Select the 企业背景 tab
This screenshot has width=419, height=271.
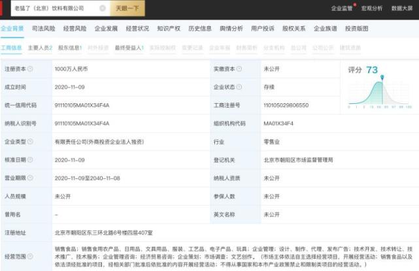click(12, 29)
